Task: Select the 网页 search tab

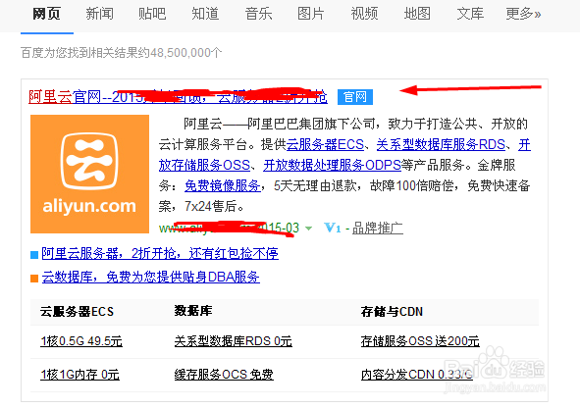Action: pos(46,14)
